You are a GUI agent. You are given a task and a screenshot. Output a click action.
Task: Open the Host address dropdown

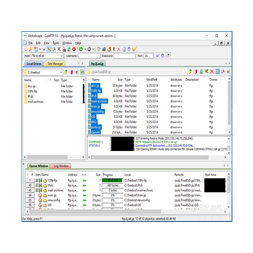tap(62, 56)
